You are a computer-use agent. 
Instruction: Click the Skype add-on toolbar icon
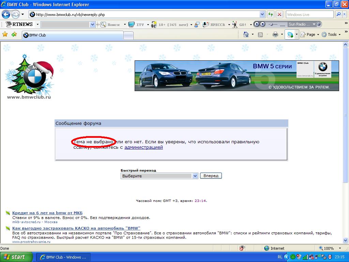click(290, 34)
